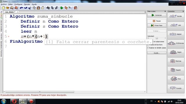Click the Primer Paso button
The image size is (186, 104).
pyautogui.click(x=157, y=25)
